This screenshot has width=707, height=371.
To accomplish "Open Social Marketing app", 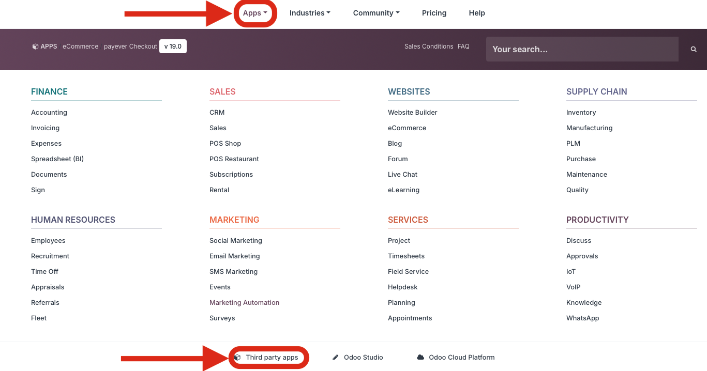I will [236, 240].
